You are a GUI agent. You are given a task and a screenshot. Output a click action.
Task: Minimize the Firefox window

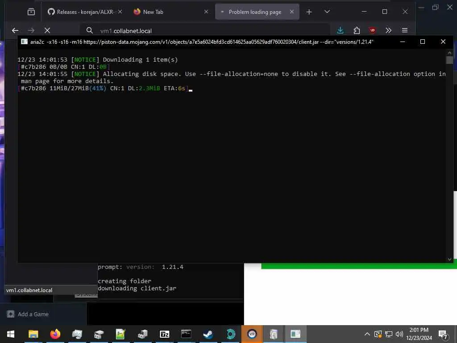(x=364, y=12)
